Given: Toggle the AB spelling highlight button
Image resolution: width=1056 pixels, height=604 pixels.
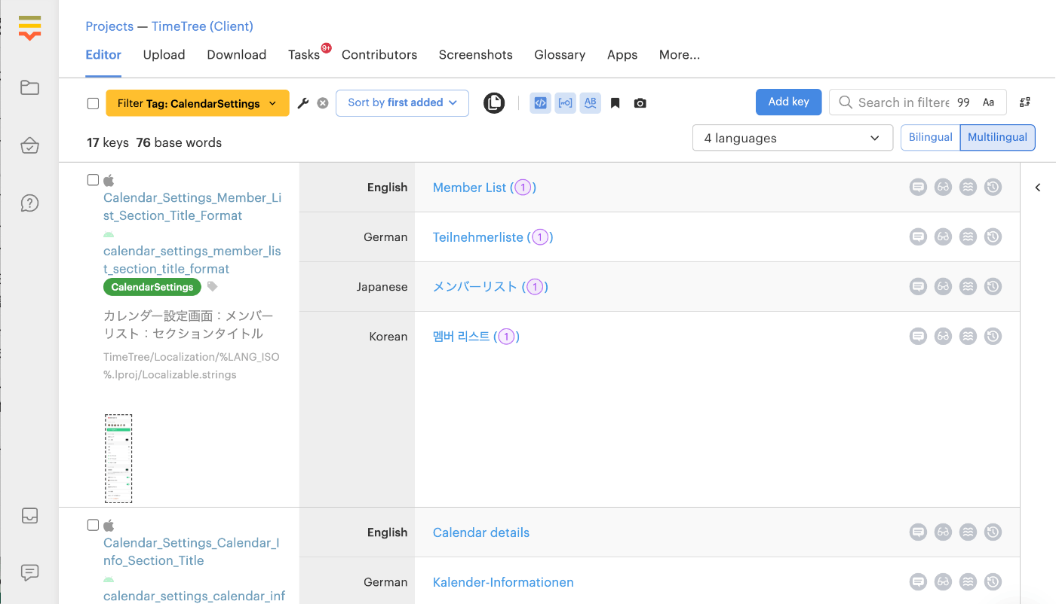Looking at the screenshot, I should coord(591,103).
